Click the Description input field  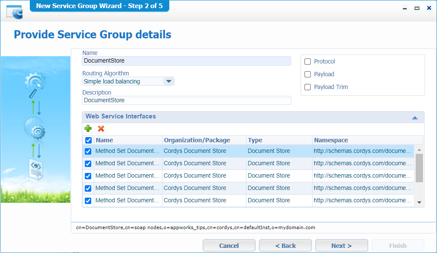[186, 101]
